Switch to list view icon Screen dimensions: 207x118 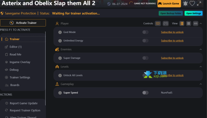(x=182, y=24)
